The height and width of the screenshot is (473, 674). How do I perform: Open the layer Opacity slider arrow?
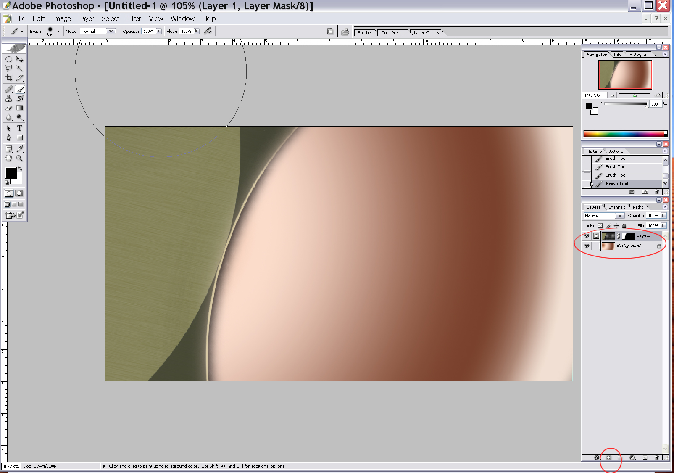coord(663,215)
